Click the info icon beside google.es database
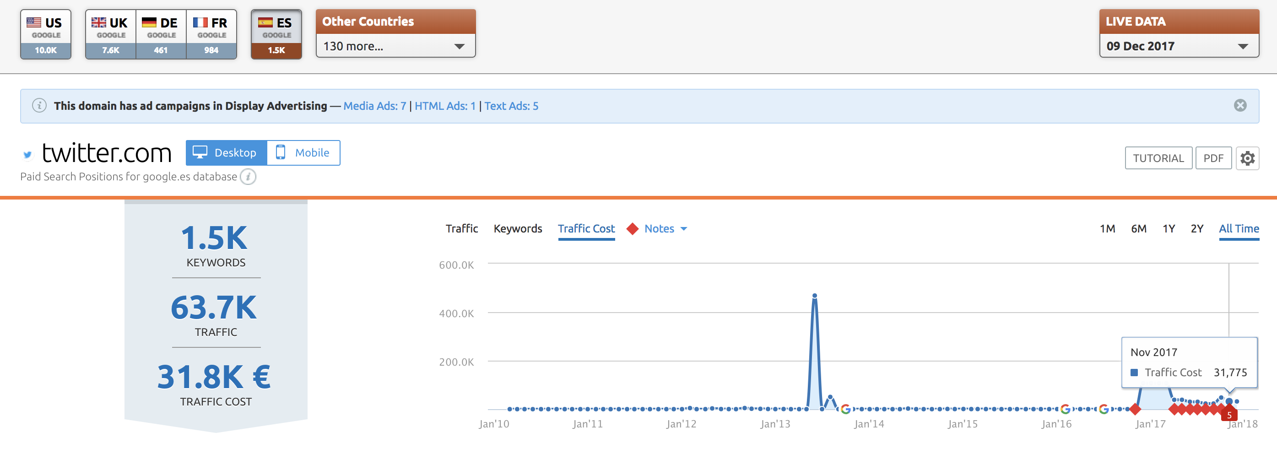 tap(249, 177)
